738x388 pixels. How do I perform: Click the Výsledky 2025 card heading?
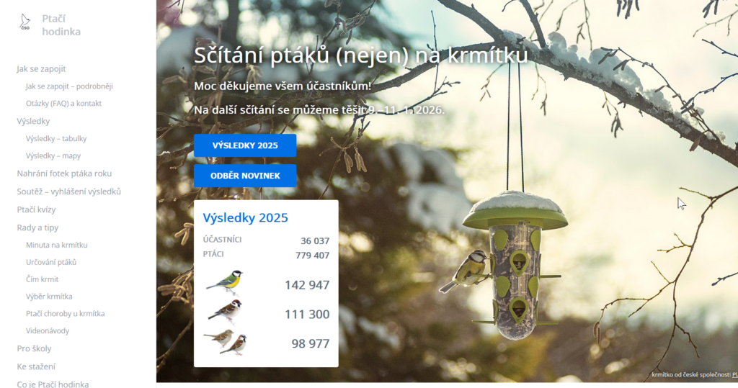point(245,217)
